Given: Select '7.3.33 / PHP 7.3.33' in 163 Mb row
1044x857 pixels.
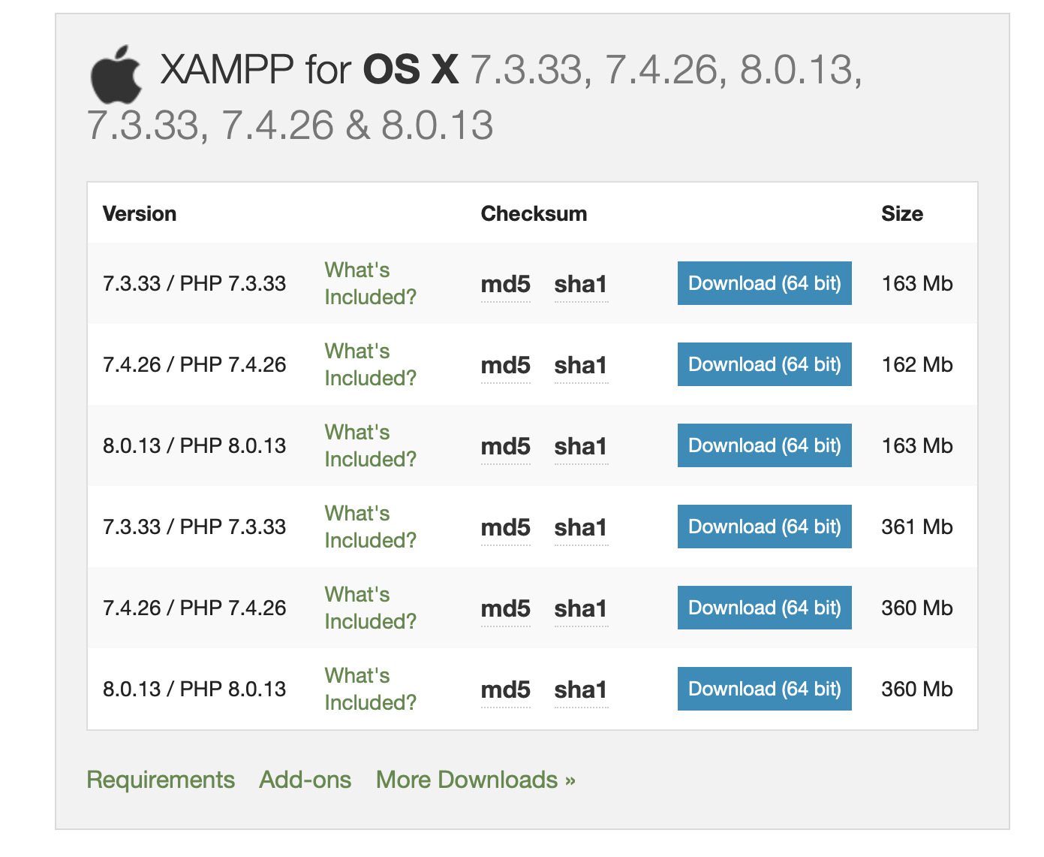Looking at the screenshot, I should click(194, 283).
